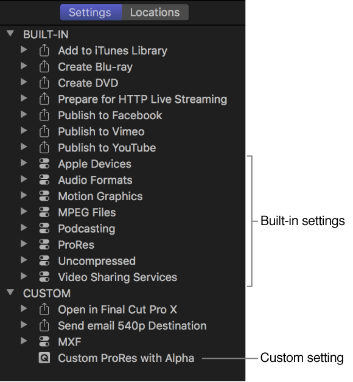Expand the Uncompressed group
This screenshot has width=353, height=382.
tap(24, 260)
